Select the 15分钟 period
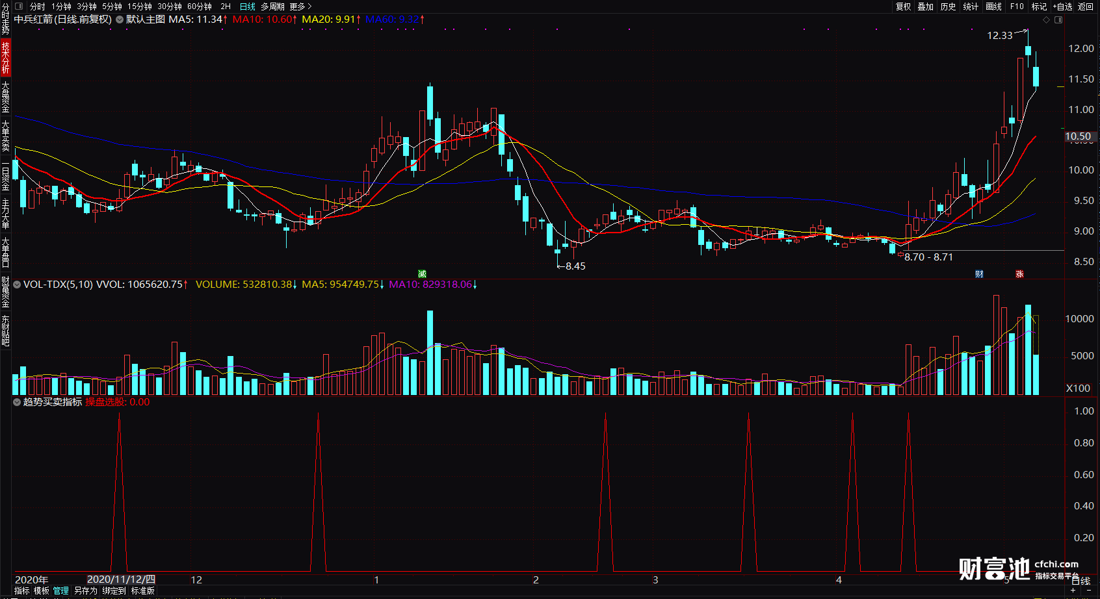Viewport: 1100px width, 599px height. (140, 6)
